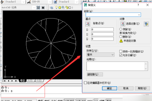The width and height of the screenshot is (152, 101).
Task: Click the 选择对象(T) label
Action: tap(132, 24)
